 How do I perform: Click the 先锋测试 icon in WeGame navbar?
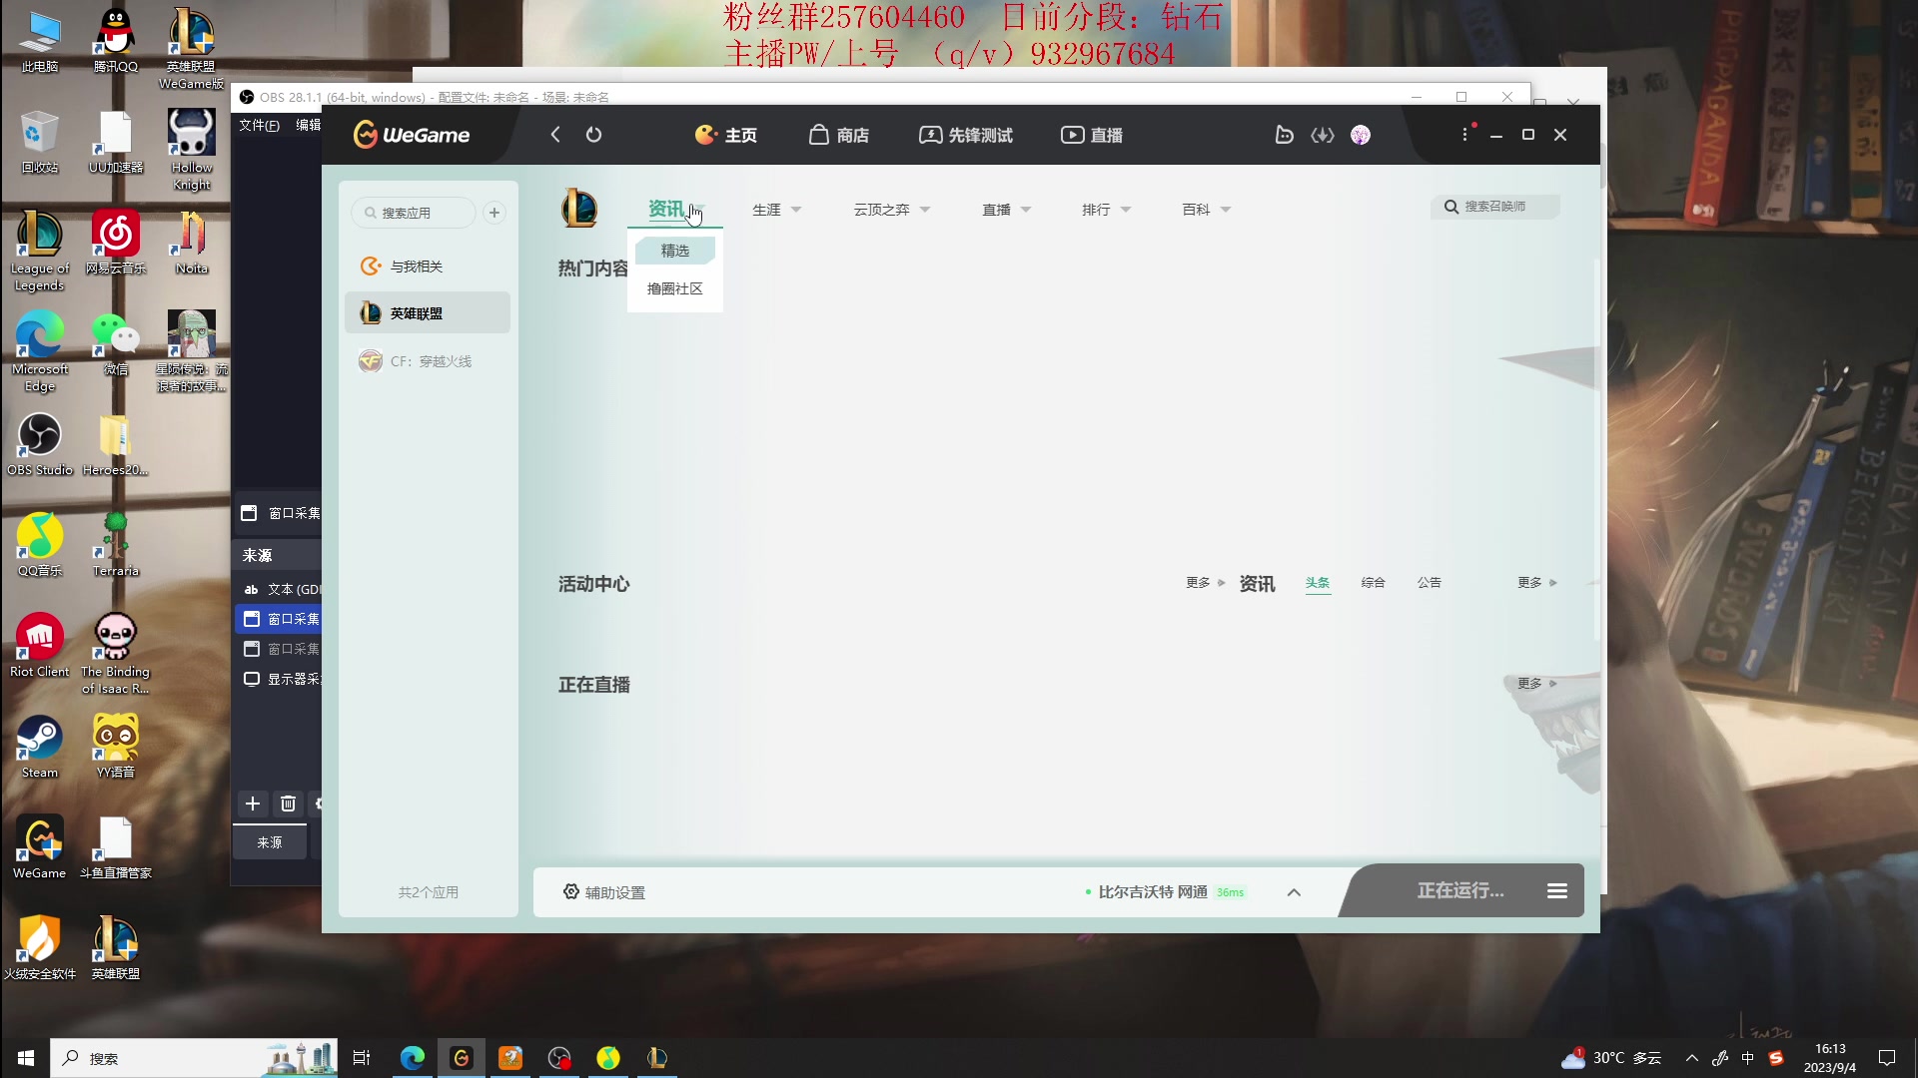[x=965, y=135]
